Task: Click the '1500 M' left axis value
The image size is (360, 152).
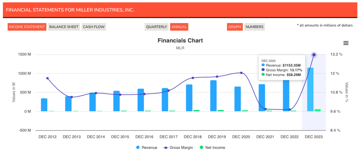Action: (25, 55)
